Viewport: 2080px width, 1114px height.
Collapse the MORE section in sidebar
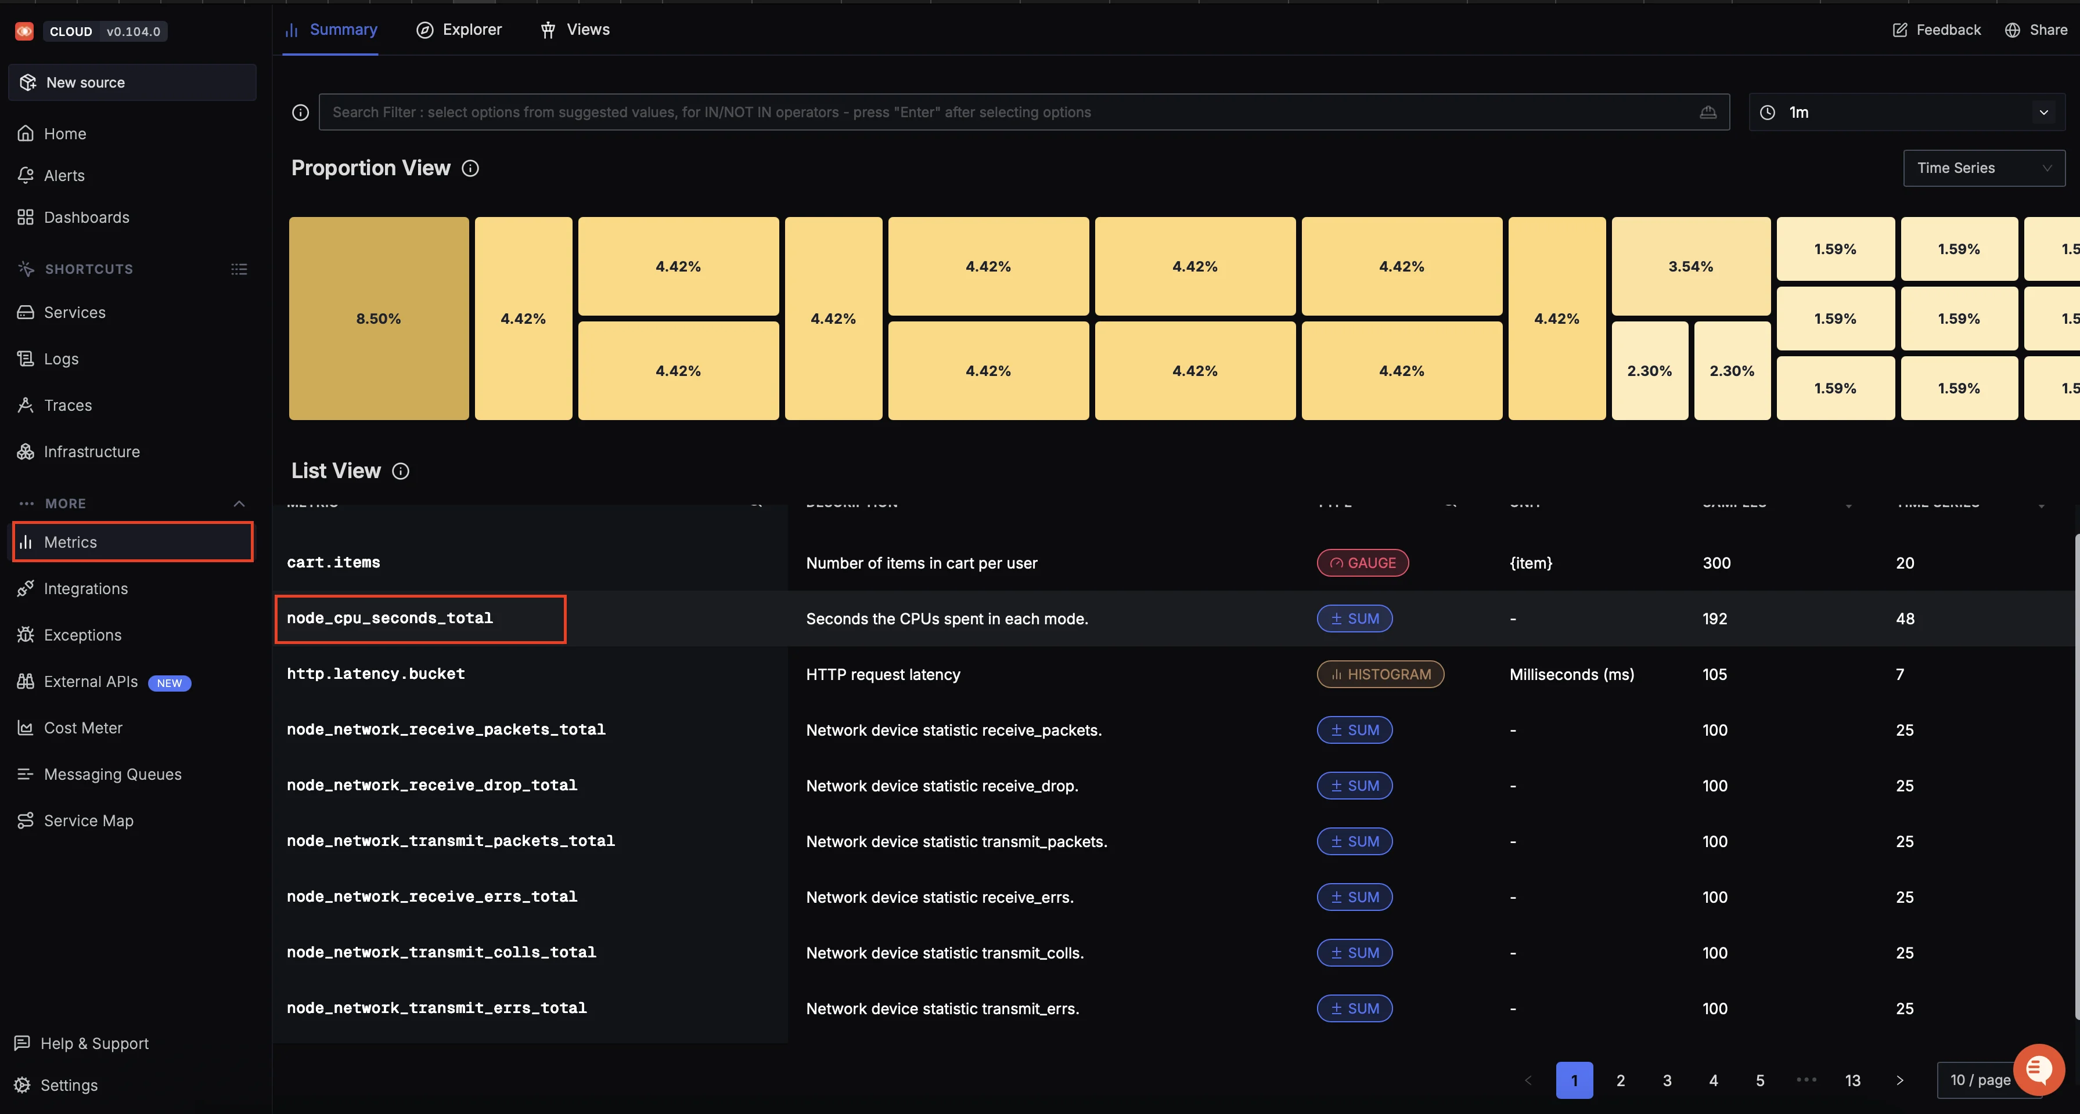coord(239,502)
